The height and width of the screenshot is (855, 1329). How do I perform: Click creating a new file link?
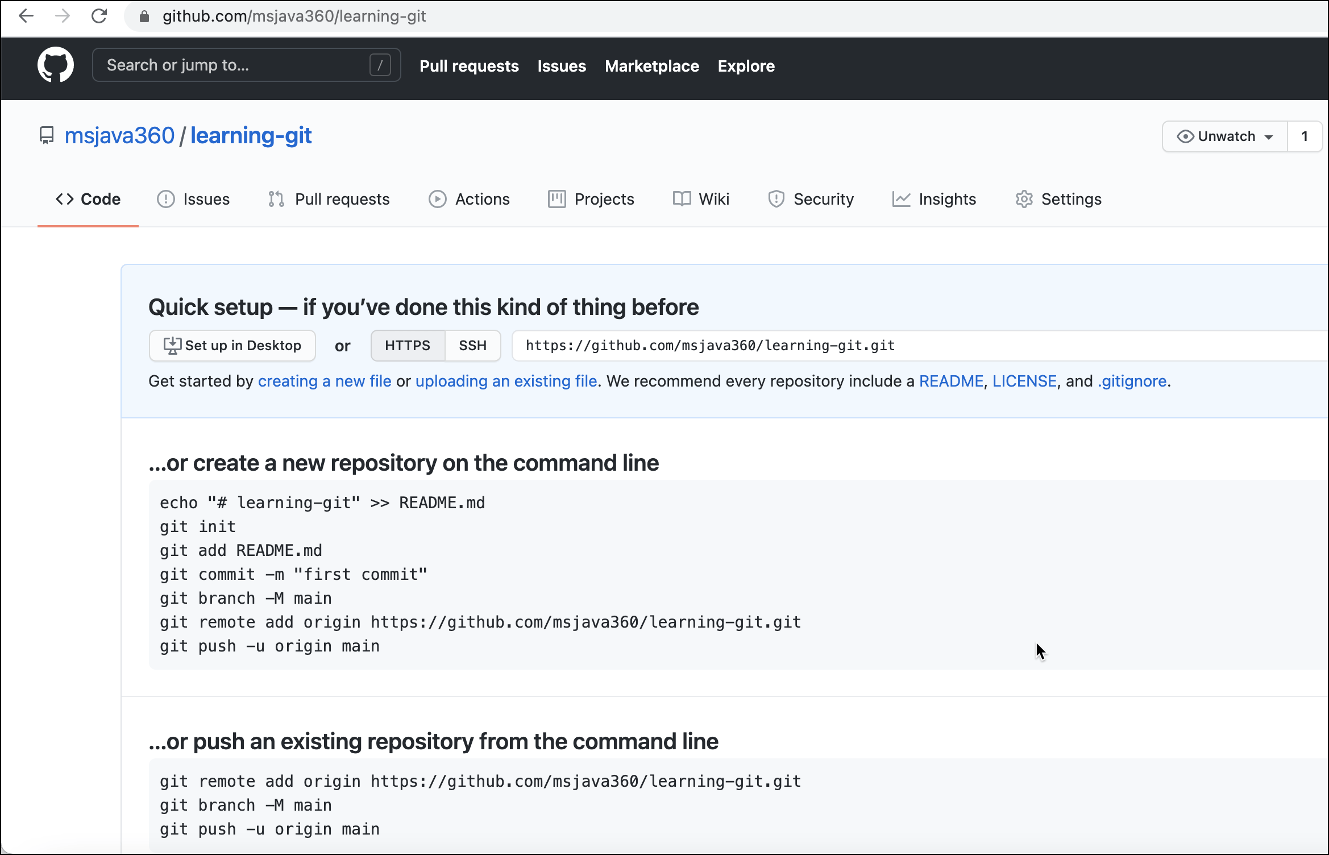click(325, 381)
